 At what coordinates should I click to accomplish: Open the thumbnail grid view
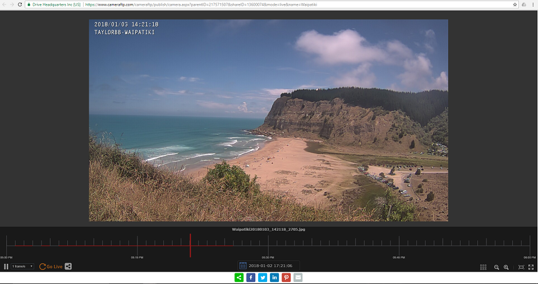click(483, 267)
